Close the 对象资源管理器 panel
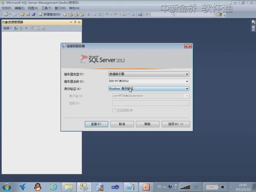This screenshot has height=192, width=256. [79, 22]
